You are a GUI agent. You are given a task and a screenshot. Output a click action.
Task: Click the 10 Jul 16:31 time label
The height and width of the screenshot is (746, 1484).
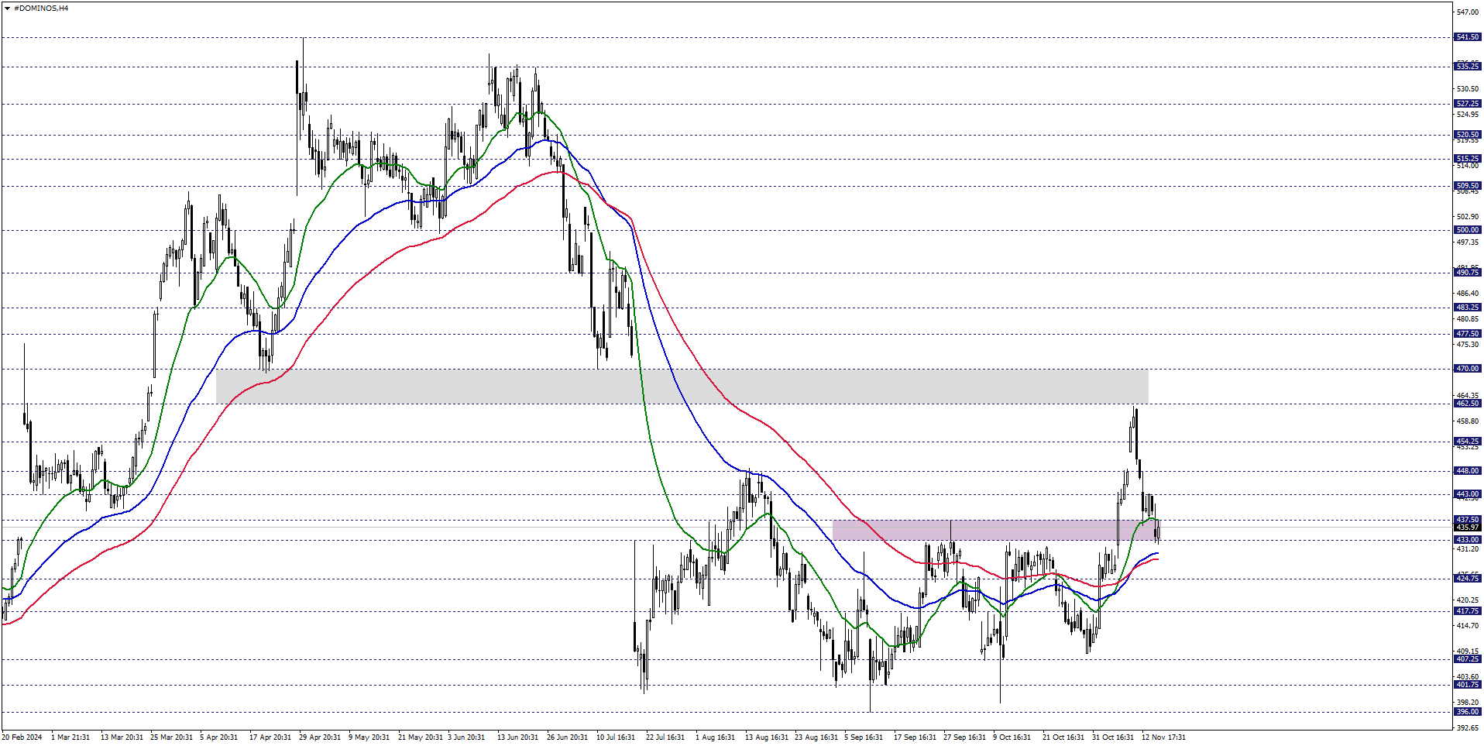coord(616,737)
